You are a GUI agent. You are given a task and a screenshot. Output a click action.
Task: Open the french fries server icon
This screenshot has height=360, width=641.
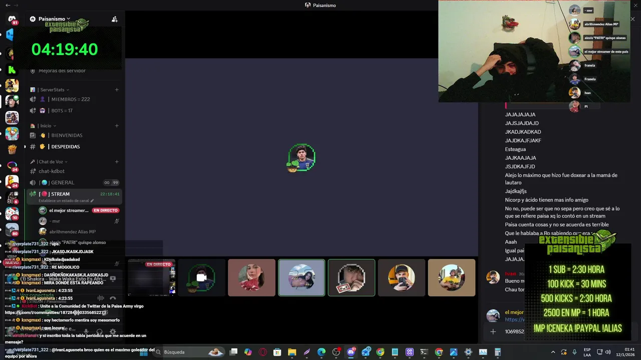pos(12,149)
